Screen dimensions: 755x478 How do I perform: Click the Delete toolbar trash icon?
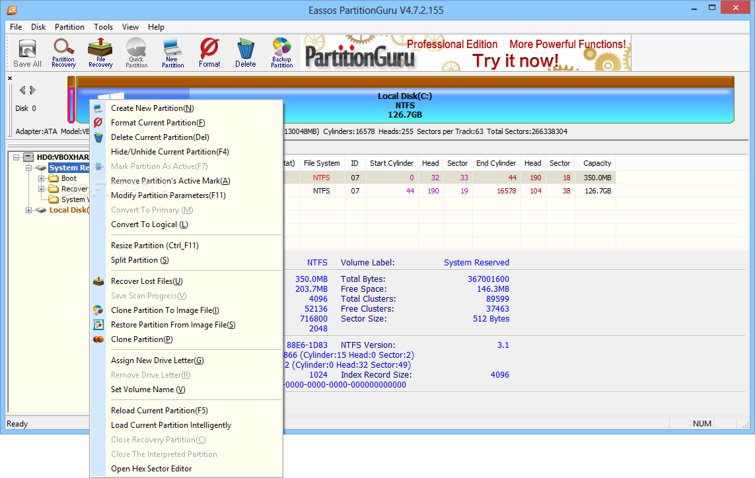[246, 53]
